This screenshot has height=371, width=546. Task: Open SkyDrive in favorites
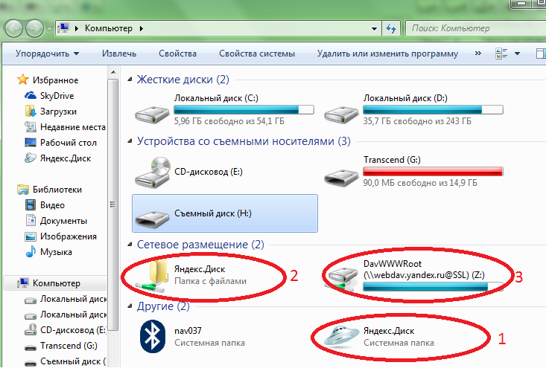(x=49, y=96)
